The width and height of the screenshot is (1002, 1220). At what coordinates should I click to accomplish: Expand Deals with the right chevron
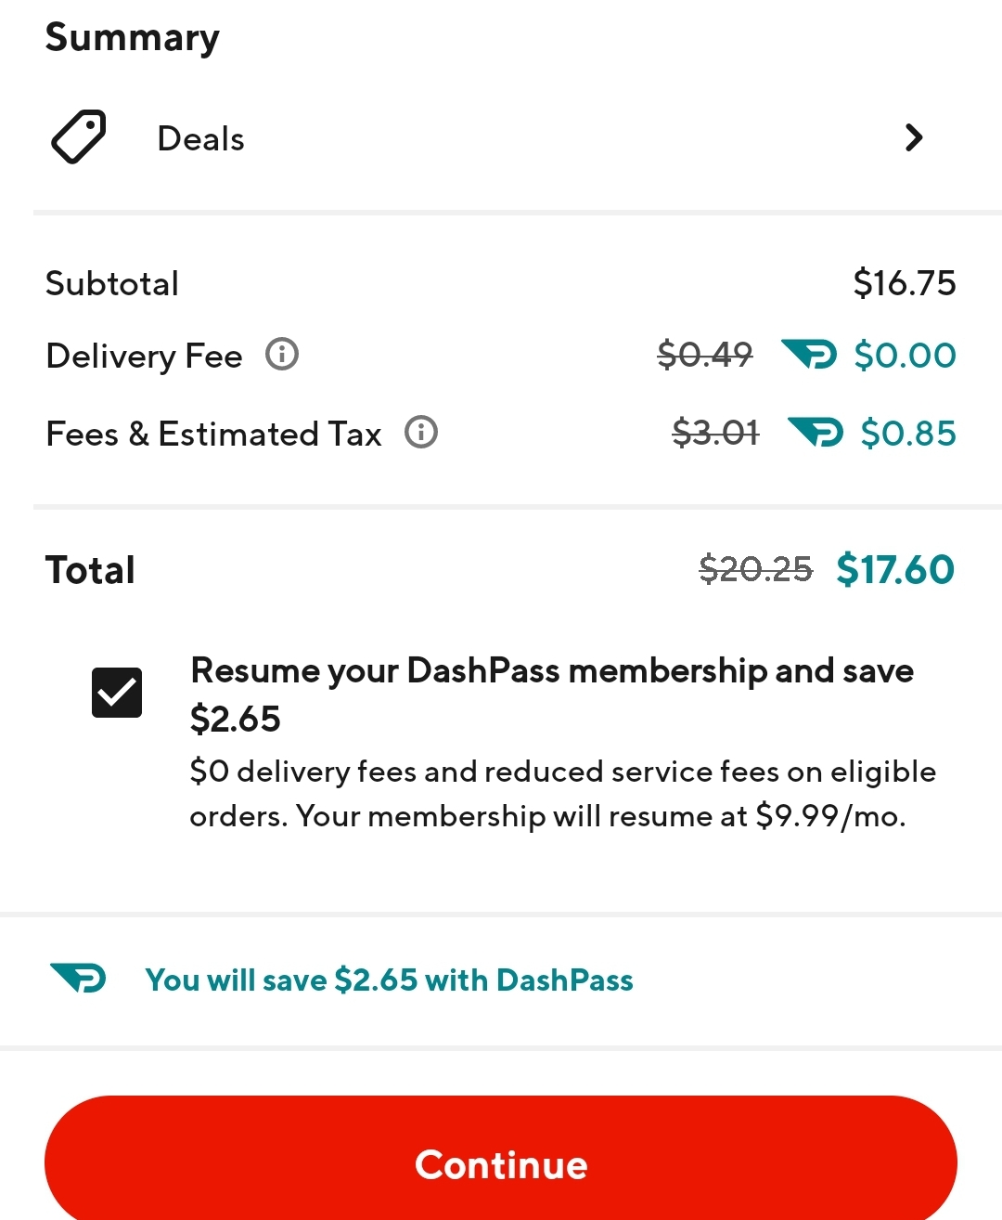(x=914, y=137)
